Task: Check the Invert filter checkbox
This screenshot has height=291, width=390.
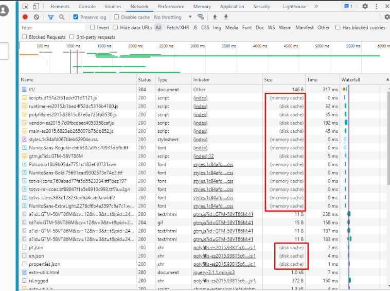Action: tap(92, 27)
